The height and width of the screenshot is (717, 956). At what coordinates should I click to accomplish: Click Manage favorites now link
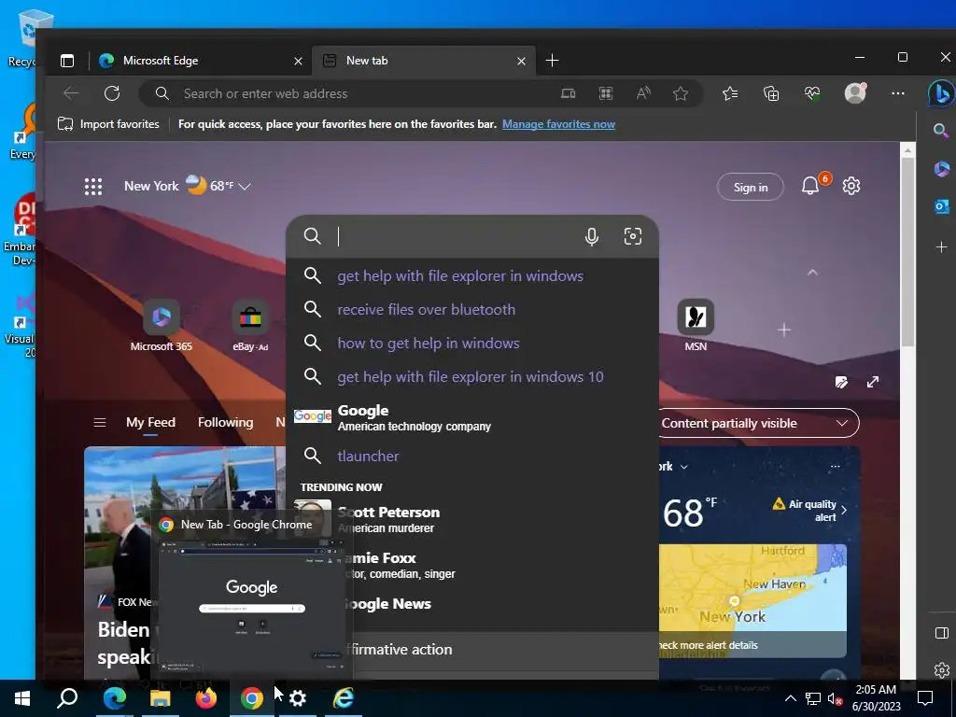(558, 124)
